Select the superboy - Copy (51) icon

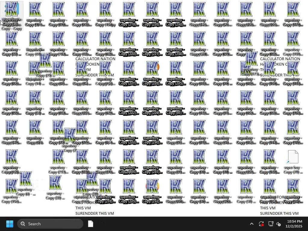pos(199,162)
